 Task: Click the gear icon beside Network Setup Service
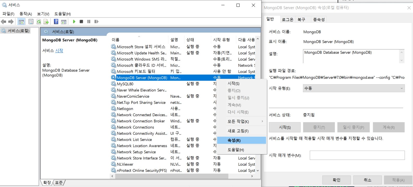click(113, 152)
